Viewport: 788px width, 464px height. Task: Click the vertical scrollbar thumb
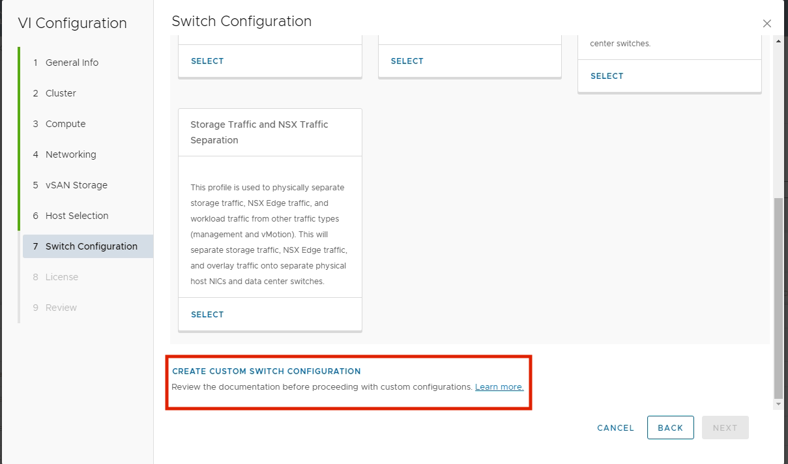coord(778,297)
